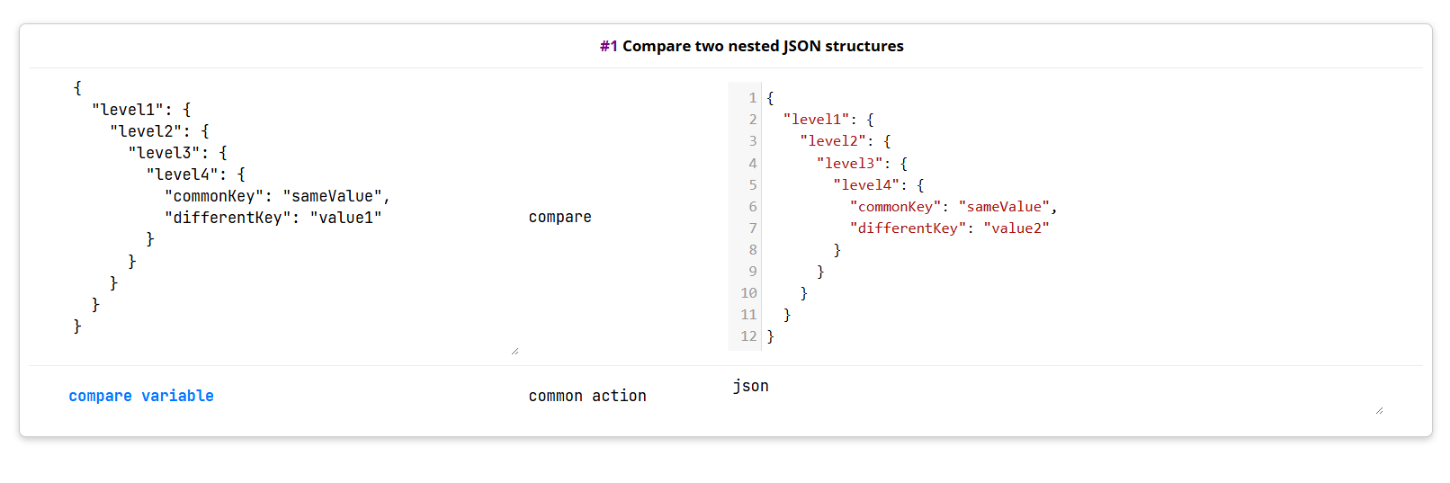1450x483 pixels.
Task: Click the json value textarea
Action: tap(1057, 396)
